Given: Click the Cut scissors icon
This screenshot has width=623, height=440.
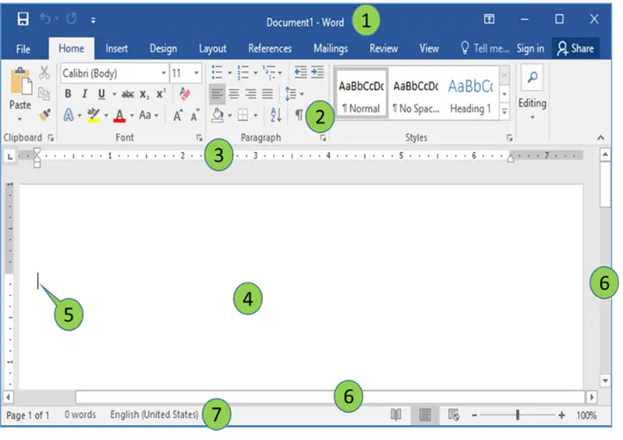Looking at the screenshot, I should pos(44,73).
